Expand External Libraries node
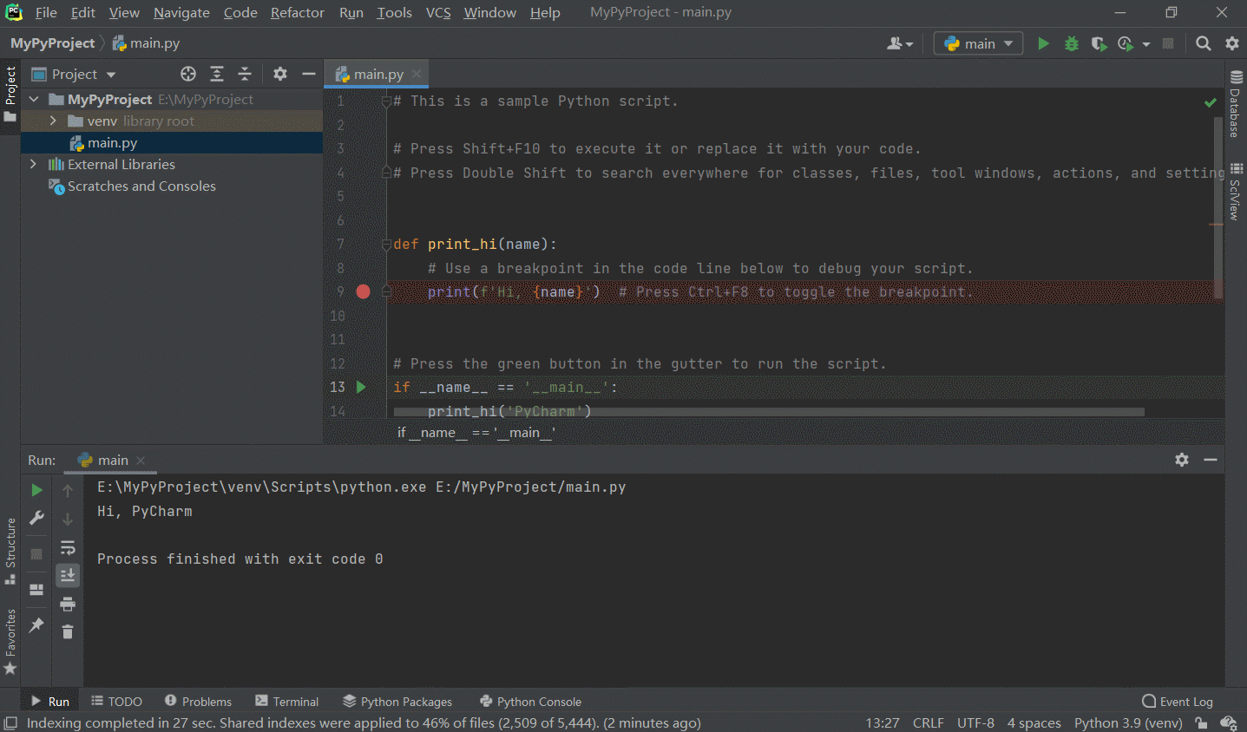This screenshot has height=732, width=1247. [34, 164]
